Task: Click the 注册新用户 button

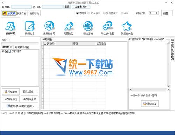Action: point(81,7)
